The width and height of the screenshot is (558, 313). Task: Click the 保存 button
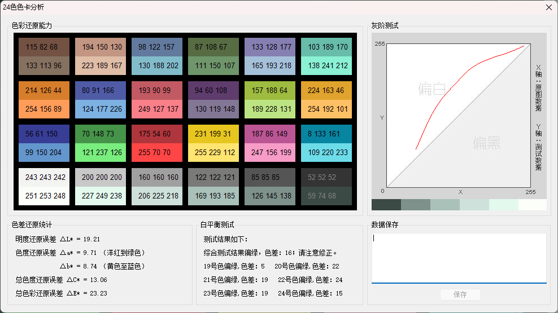point(460,294)
